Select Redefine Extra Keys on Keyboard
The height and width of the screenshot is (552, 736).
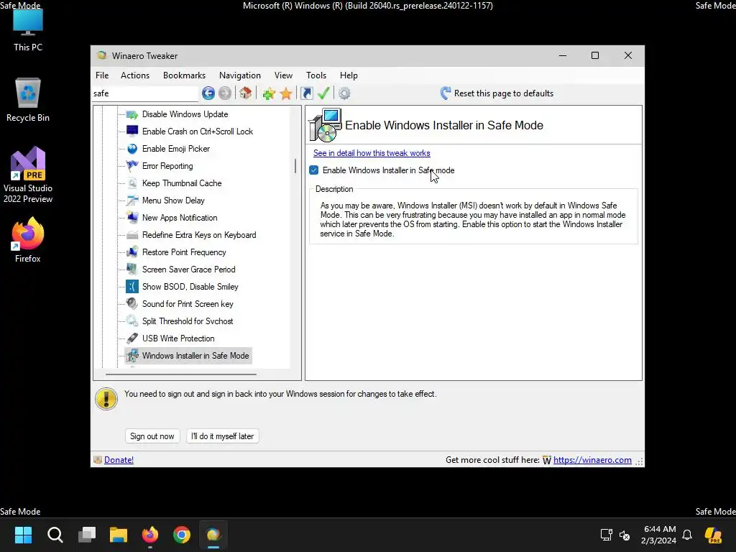199,235
